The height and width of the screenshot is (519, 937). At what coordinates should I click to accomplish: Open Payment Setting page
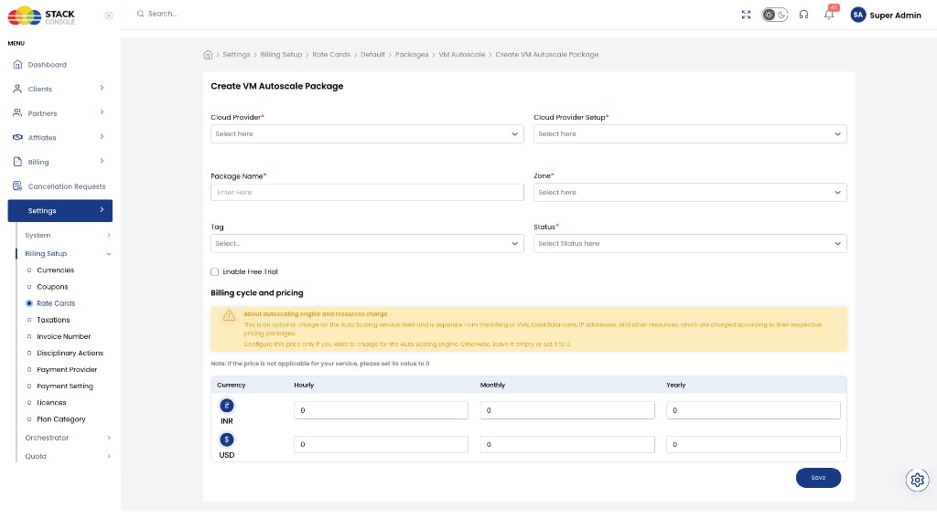(x=65, y=387)
